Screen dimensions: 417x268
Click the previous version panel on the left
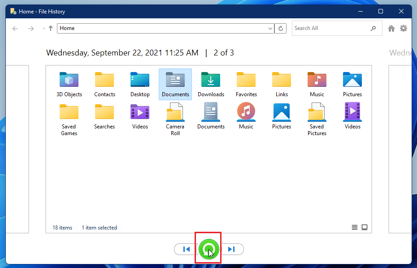point(17,149)
